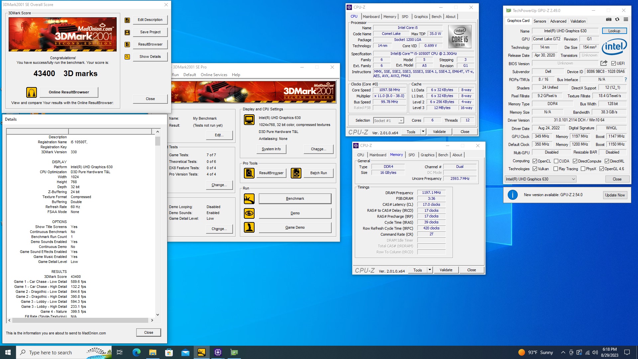This screenshot has width=638, height=359.
Task: Open the Online Services menu in 3DMark
Action: 214,75
